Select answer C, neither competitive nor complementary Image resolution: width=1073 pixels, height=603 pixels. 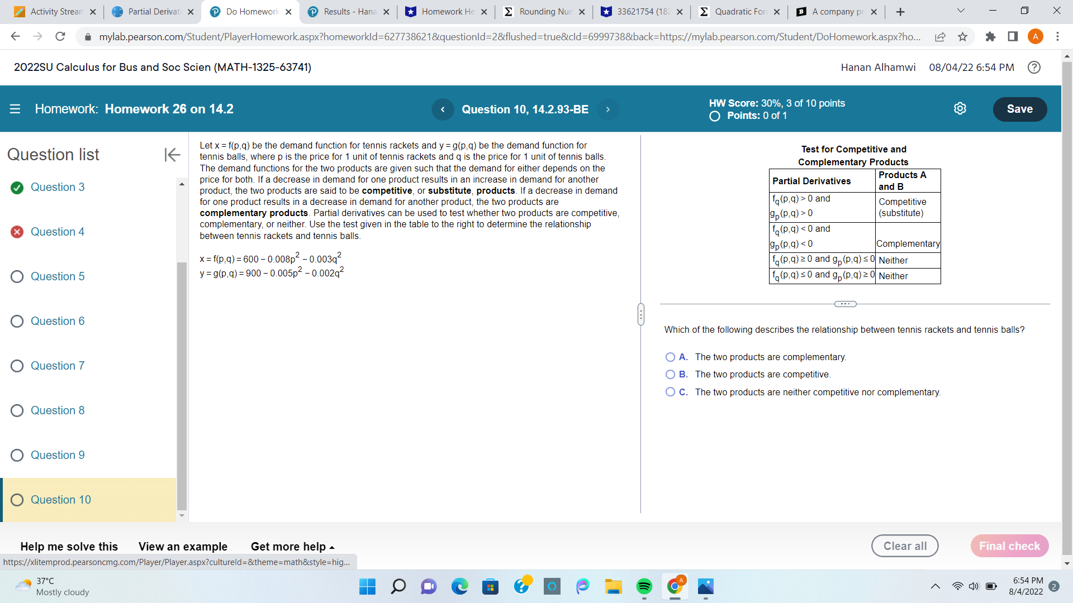tap(670, 392)
